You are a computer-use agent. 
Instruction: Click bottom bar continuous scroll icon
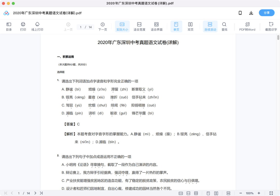pos(228,193)
